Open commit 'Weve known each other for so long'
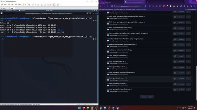197x110 pixels. 120,28
